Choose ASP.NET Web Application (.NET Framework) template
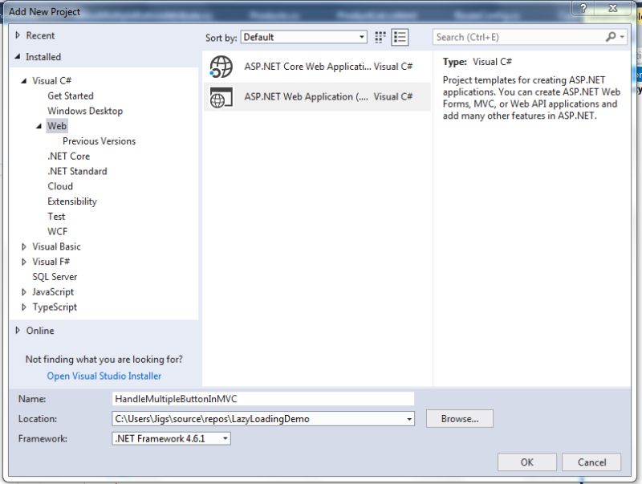This screenshot has height=484, width=642. 317,97
